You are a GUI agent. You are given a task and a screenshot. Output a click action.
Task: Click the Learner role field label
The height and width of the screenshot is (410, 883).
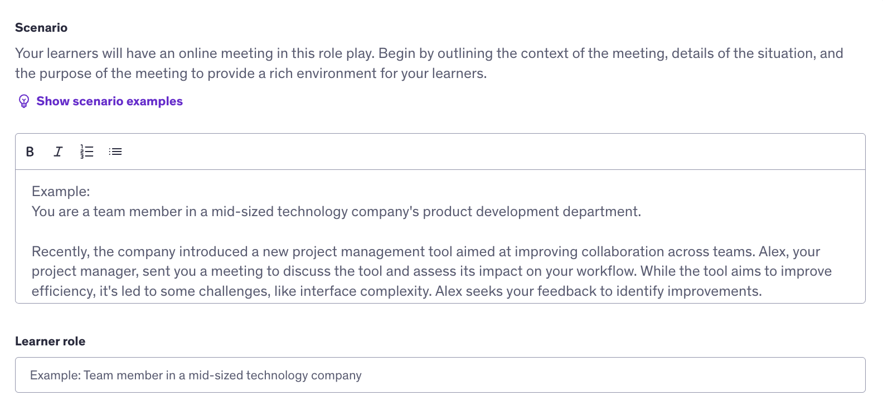[x=50, y=341]
